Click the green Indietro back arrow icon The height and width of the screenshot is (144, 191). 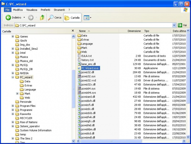click(8, 18)
